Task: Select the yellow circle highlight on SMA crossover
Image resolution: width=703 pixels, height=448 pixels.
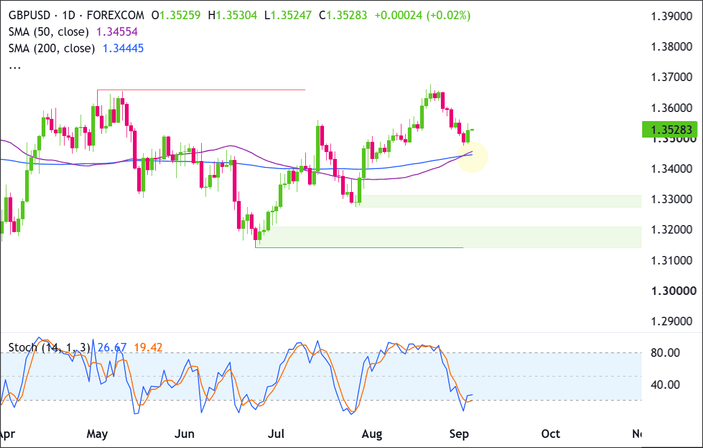Action: pos(472,157)
